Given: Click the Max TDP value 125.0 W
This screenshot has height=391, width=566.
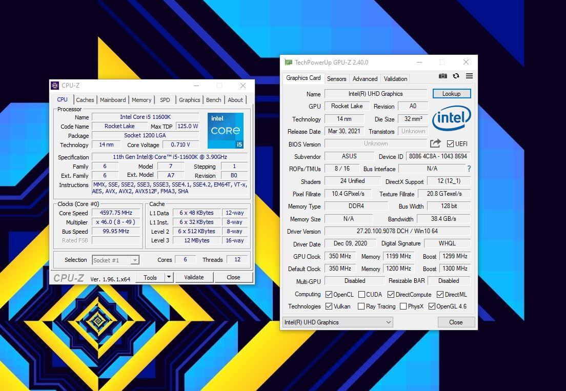Looking at the screenshot, I should (x=188, y=126).
